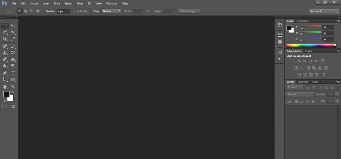The image size is (341, 159).
Task: Toggle lock position
Action: (x=307, y=101)
